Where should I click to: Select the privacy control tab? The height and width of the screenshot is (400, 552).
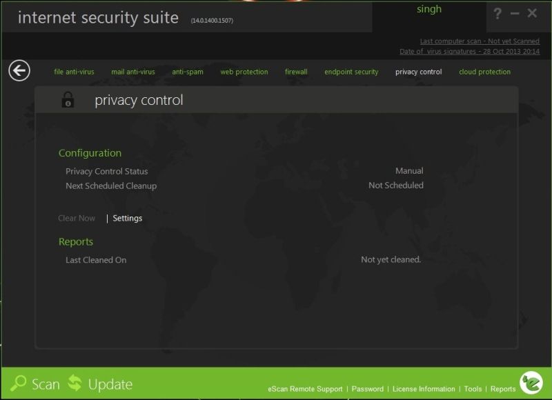[x=419, y=72]
